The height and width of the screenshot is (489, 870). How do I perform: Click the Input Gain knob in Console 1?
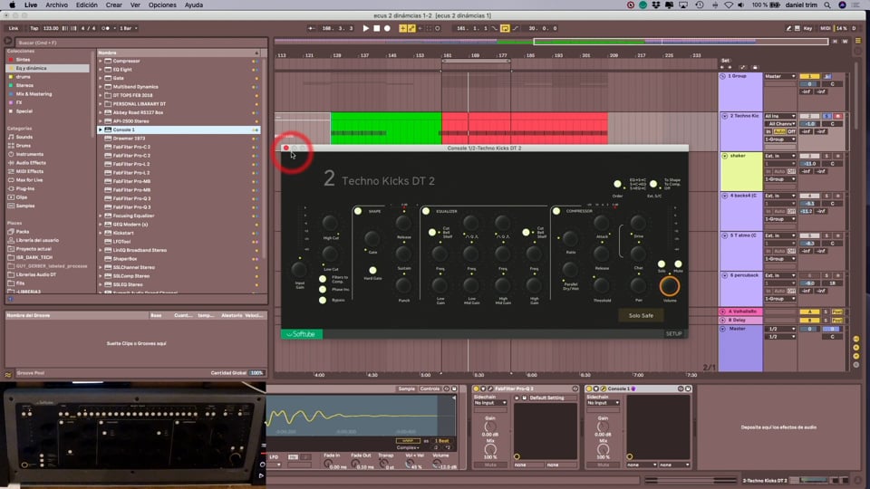click(299, 270)
